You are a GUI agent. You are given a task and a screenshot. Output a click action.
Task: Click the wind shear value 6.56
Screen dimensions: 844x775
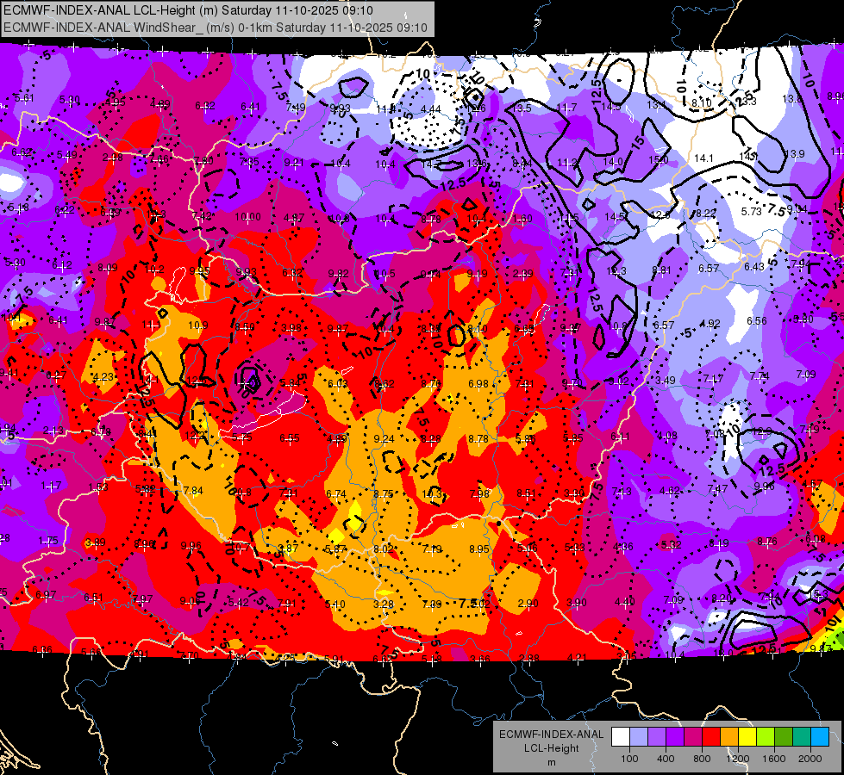(757, 320)
